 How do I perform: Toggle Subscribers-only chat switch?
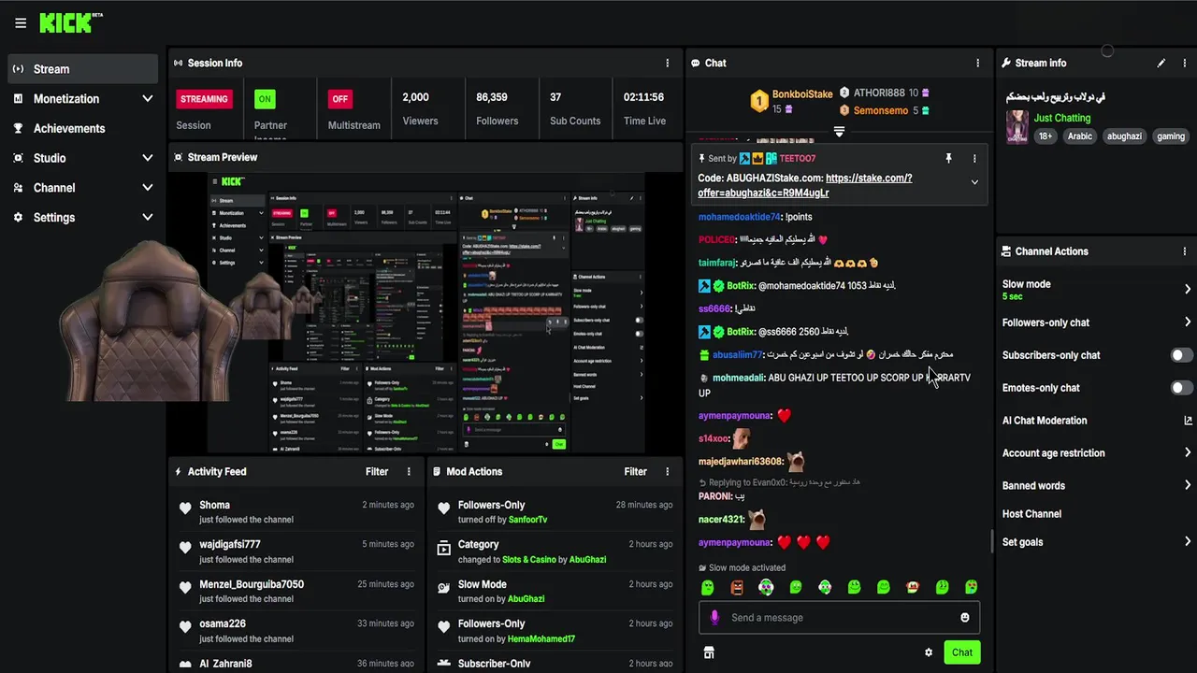(x=1182, y=355)
